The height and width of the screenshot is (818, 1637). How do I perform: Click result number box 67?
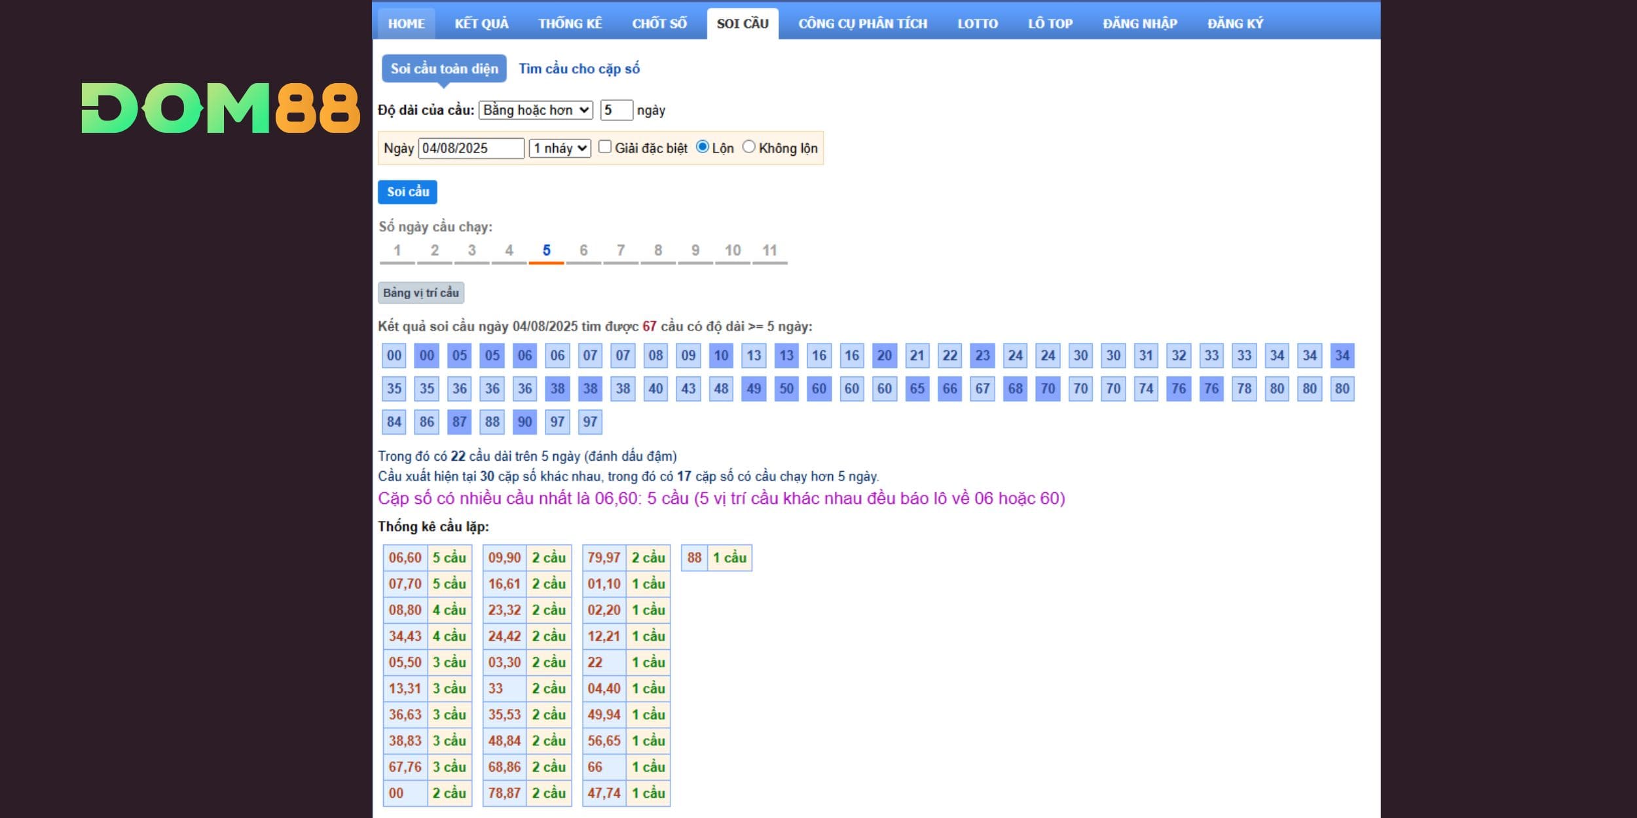[x=983, y=389]
